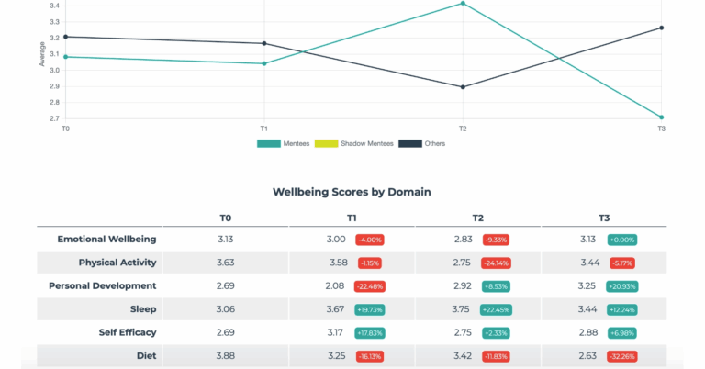Select the Wellbeing Scores by Domain heading
The image size is (705, 369).
click(352, 192)
